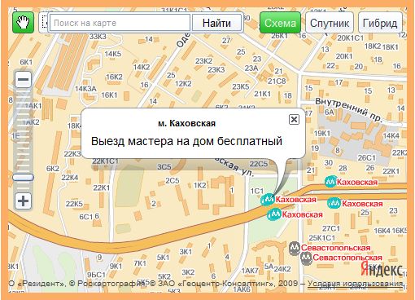Click the map search input field
The width and height of the screenshot is (415, 300).
(120, 23)
